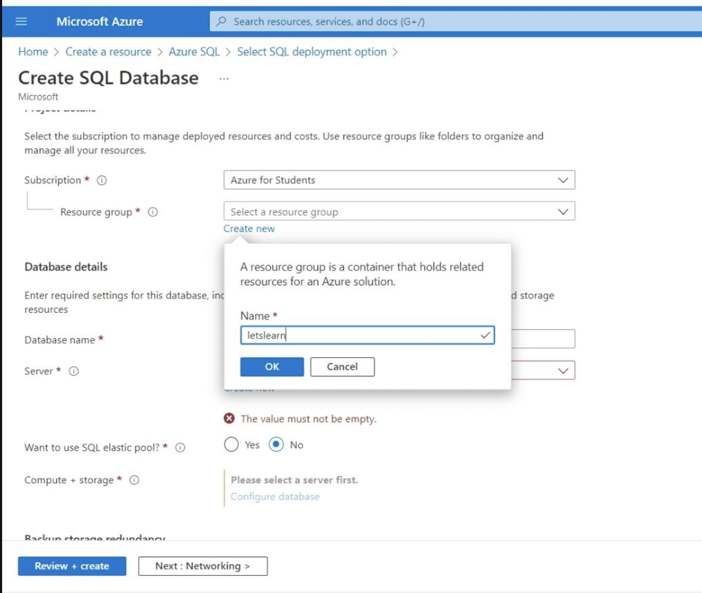Click the 'Create SQL Database' title
Viewport: 702px width, 593px height.
[x=108, y=78]
